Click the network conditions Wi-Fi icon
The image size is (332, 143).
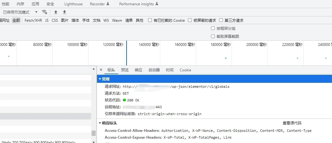pos(45,12)
